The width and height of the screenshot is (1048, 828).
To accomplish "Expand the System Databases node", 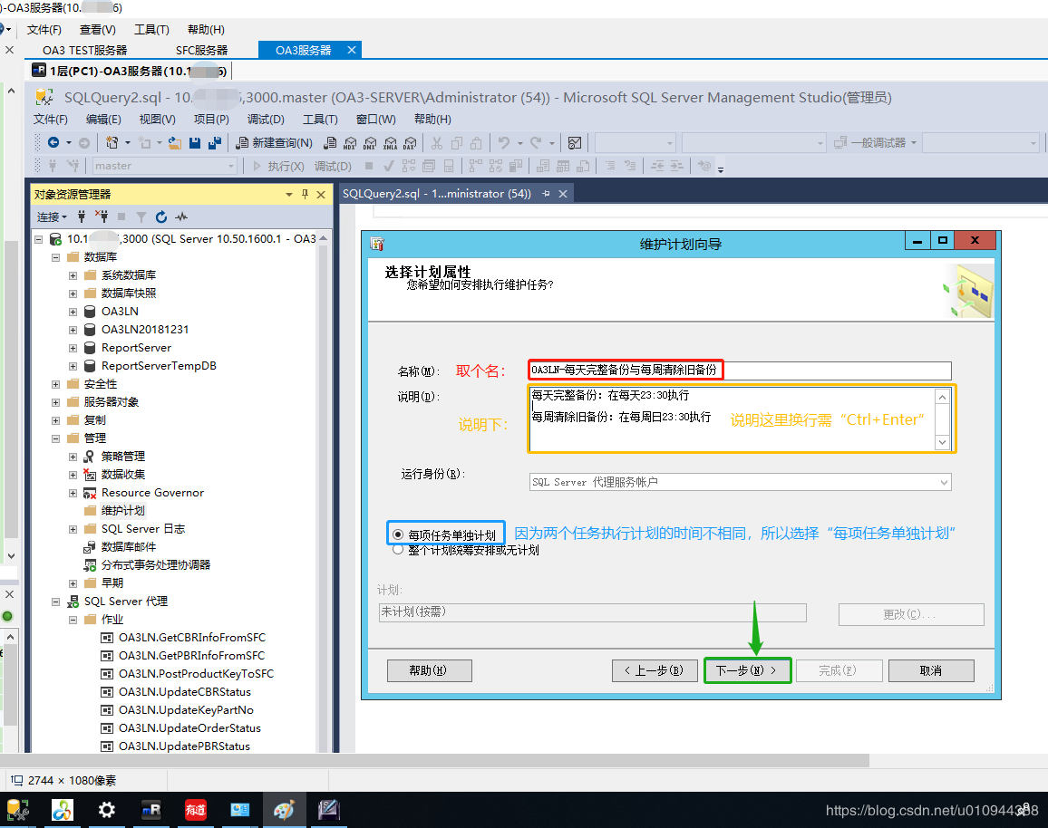I will pyautogui.click(x=73, y=275).
